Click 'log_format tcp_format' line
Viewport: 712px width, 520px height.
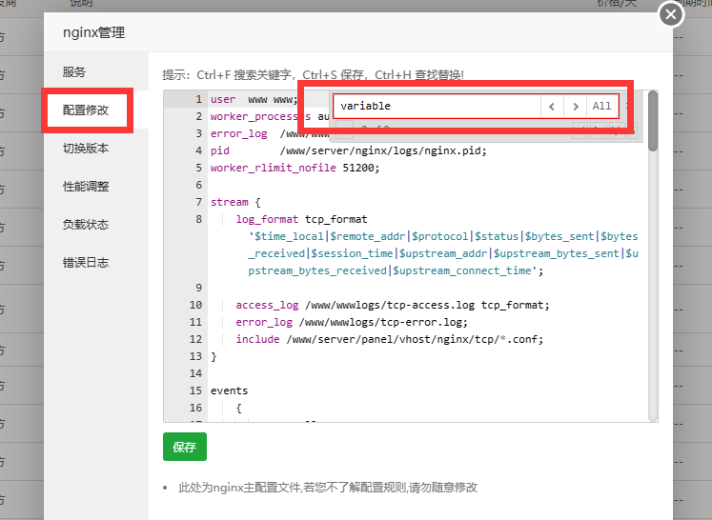301,219
